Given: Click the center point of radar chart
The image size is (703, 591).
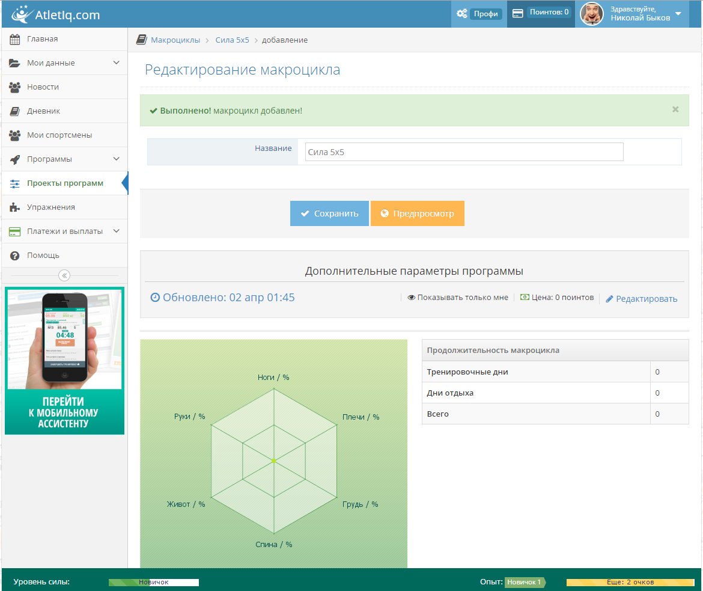Looking at the screenshot, I should tap(274, 461).
